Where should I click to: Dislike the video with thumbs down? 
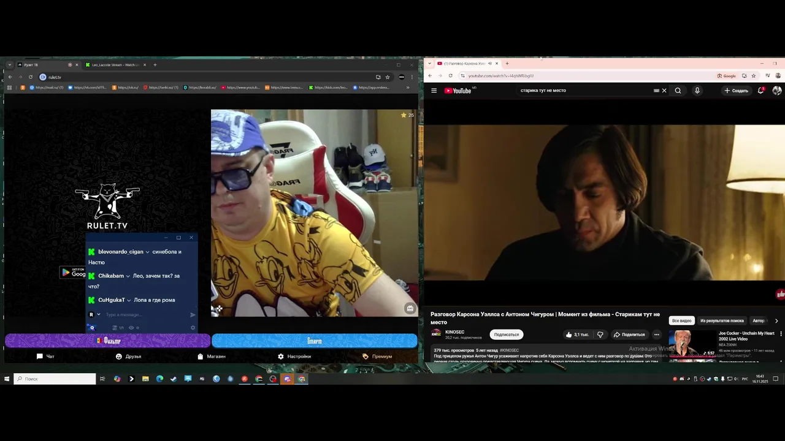click(x=600, y=334)
